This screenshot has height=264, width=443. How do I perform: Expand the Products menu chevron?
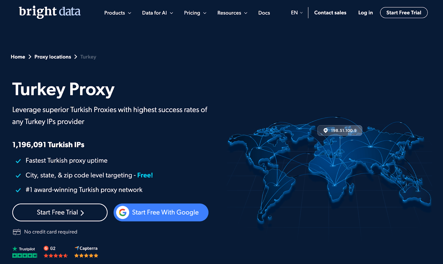(x=130, y=13)
